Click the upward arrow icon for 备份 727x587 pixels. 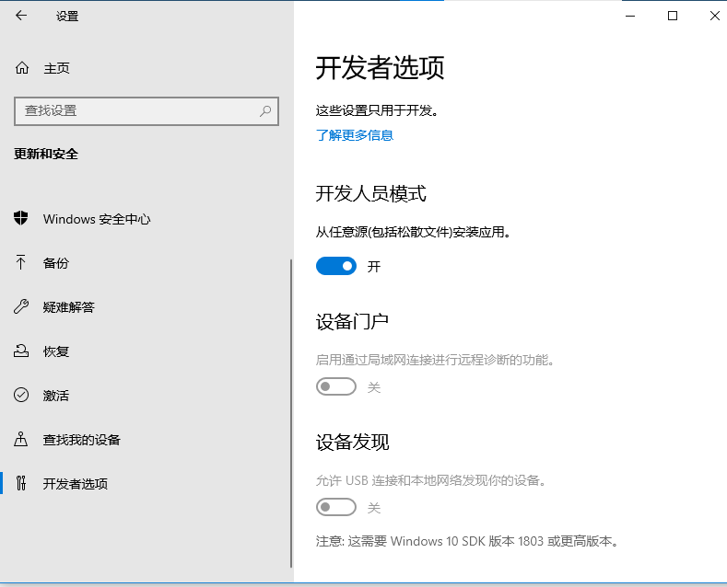[21, 262]
